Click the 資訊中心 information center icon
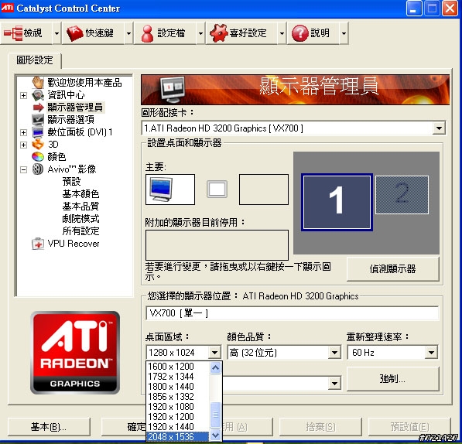462x444 pixels. tap(38, 95)
